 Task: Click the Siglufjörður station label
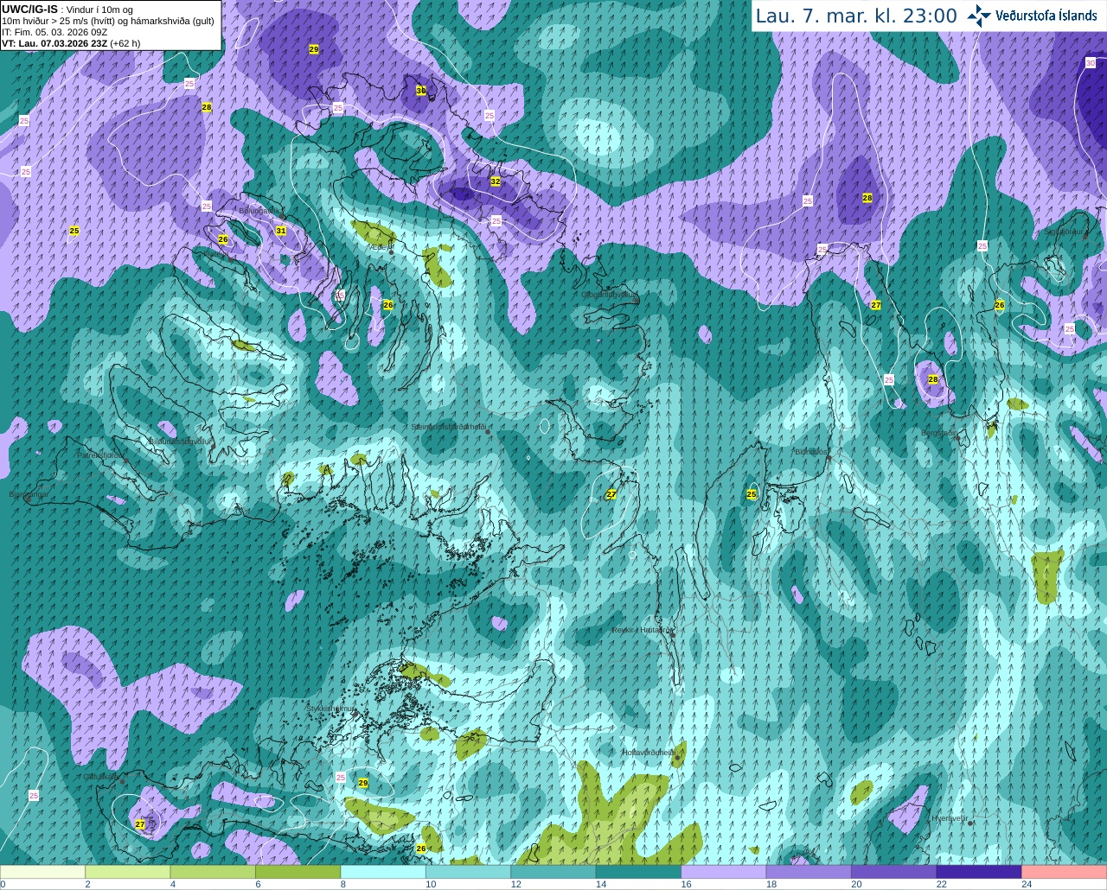[x=1063, y=232]
